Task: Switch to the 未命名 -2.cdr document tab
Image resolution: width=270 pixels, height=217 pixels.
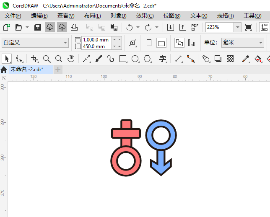Action: (x=31, y=70)
